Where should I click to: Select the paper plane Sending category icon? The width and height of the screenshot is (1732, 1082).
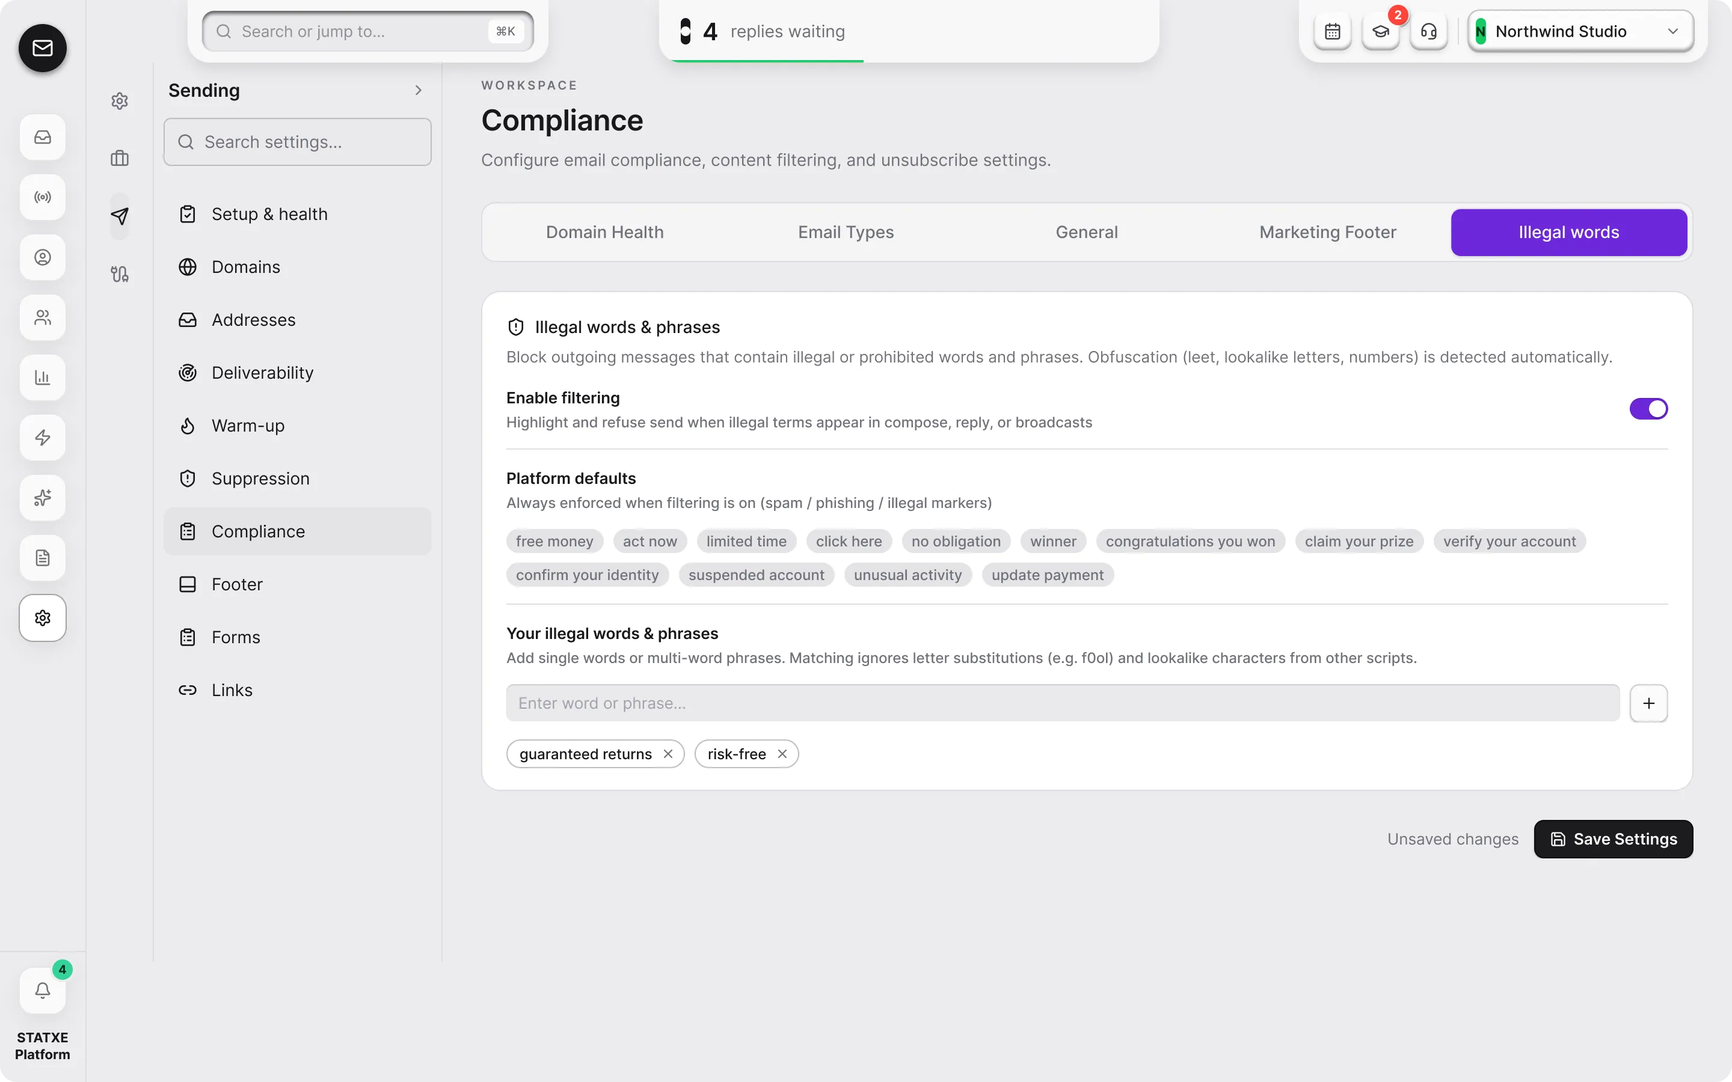click(x=120, y=215)
